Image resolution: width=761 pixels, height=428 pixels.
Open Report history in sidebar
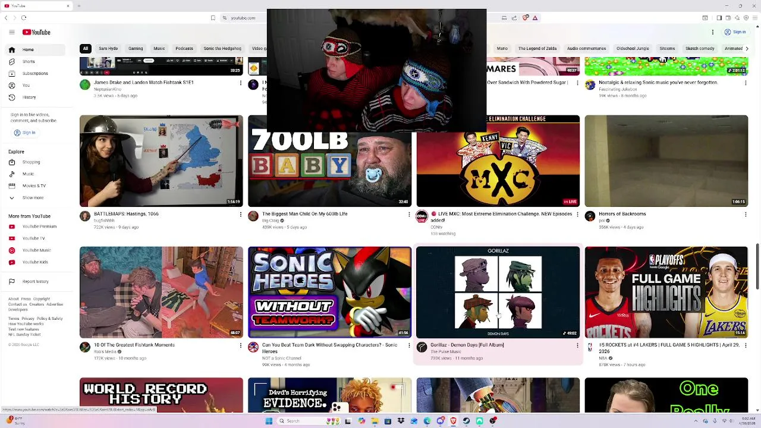(x=35, y=281)
